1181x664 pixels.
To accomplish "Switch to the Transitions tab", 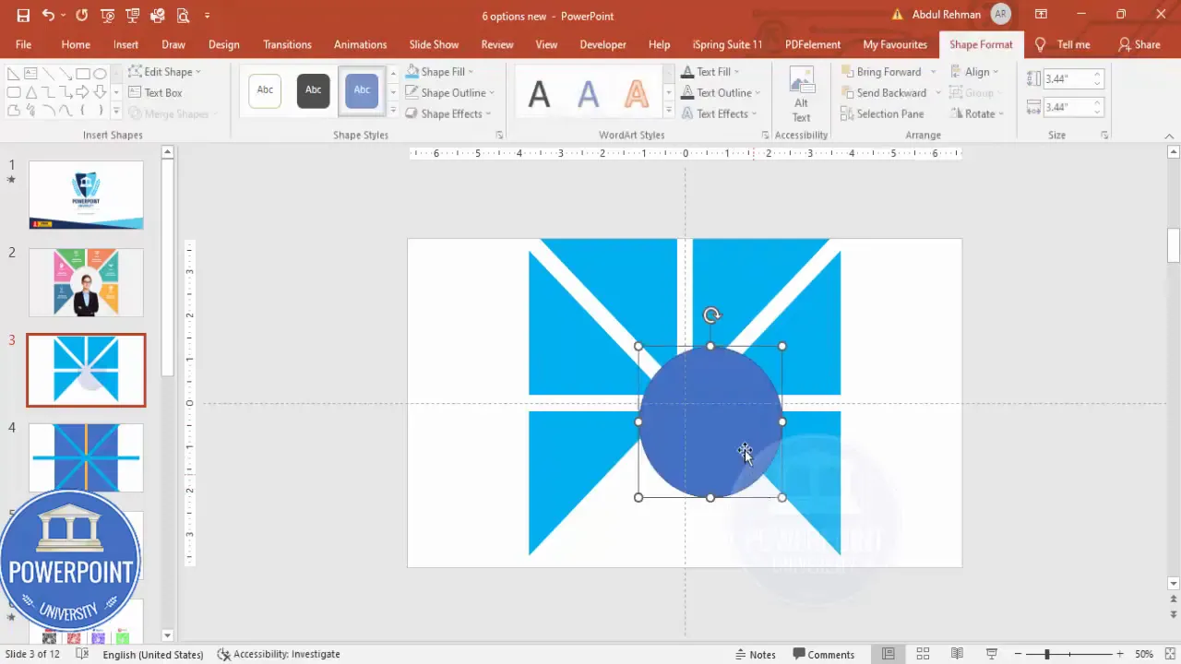I will pyautogui.click(x=287, y=44).
